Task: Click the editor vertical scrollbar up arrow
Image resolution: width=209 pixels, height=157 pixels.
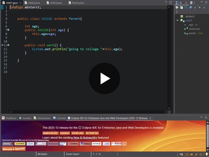Action: point(169,7)
